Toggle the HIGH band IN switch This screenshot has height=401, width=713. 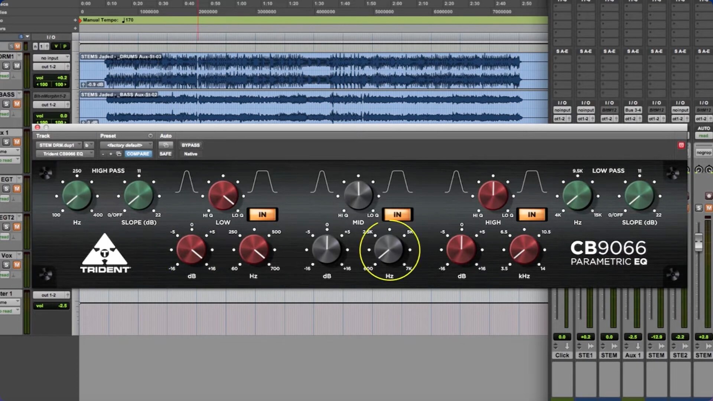531,215
